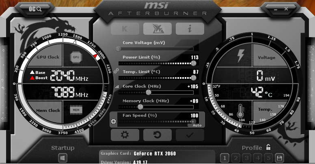The image size is (315, 164).
Task: Click the Power Limit value 113
Action: 195,57
